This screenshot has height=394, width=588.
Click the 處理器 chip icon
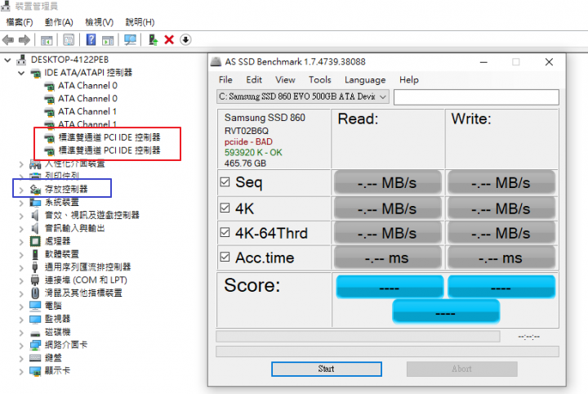coord(35,241)
